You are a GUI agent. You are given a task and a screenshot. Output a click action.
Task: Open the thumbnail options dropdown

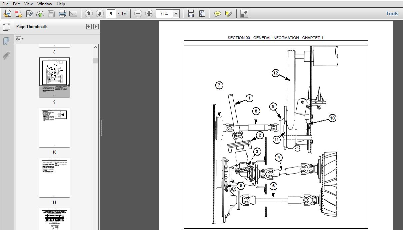click(20, 39)
